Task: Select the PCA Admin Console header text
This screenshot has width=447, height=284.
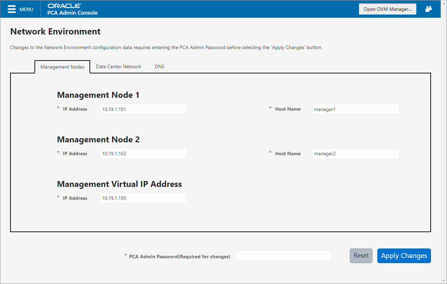Action: 72,13
